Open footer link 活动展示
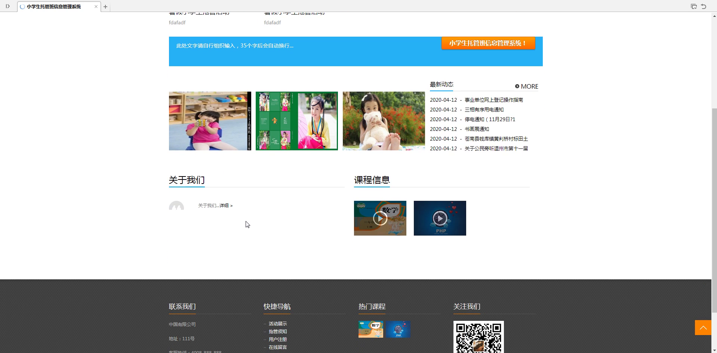The height and width of the screenshot is (353, 717). (277, 324)
